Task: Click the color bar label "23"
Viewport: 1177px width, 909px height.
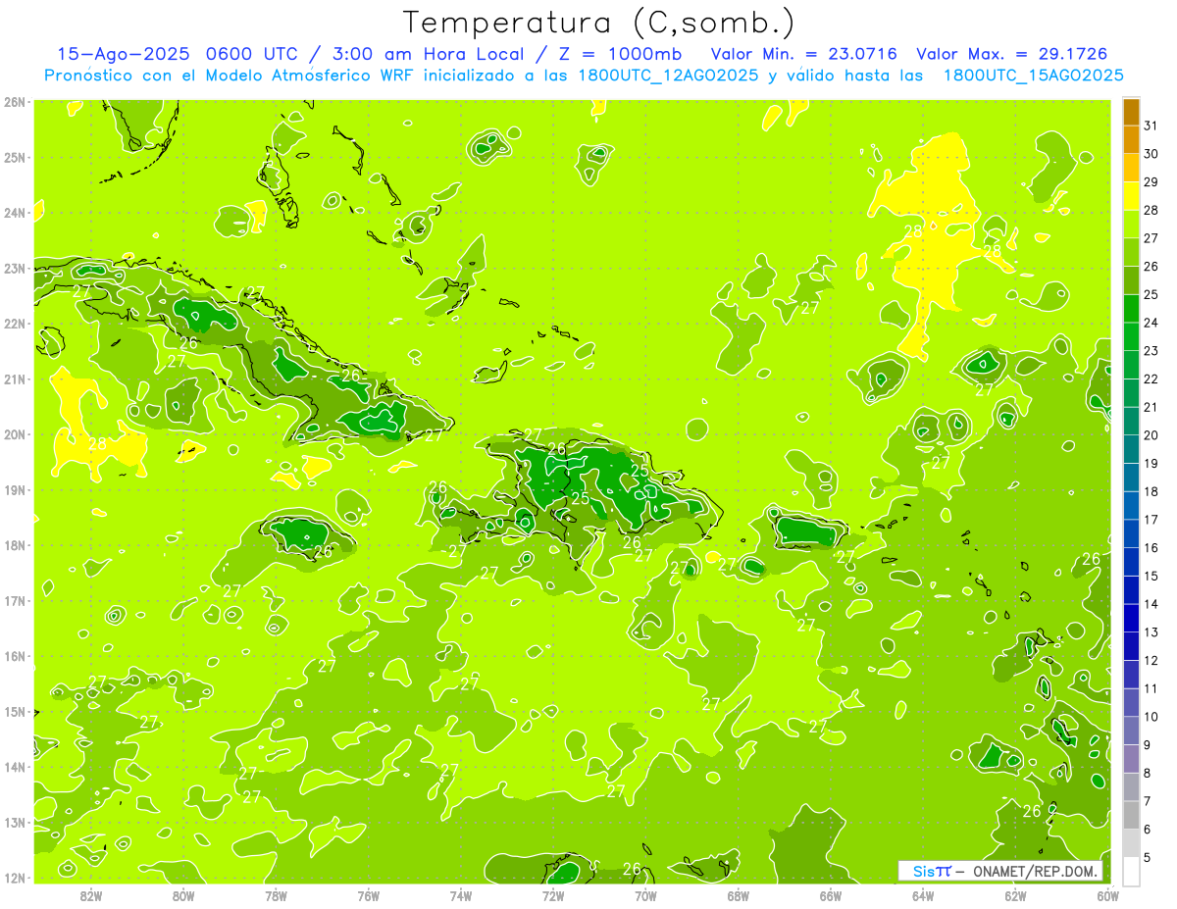Action: [1151, 351]
